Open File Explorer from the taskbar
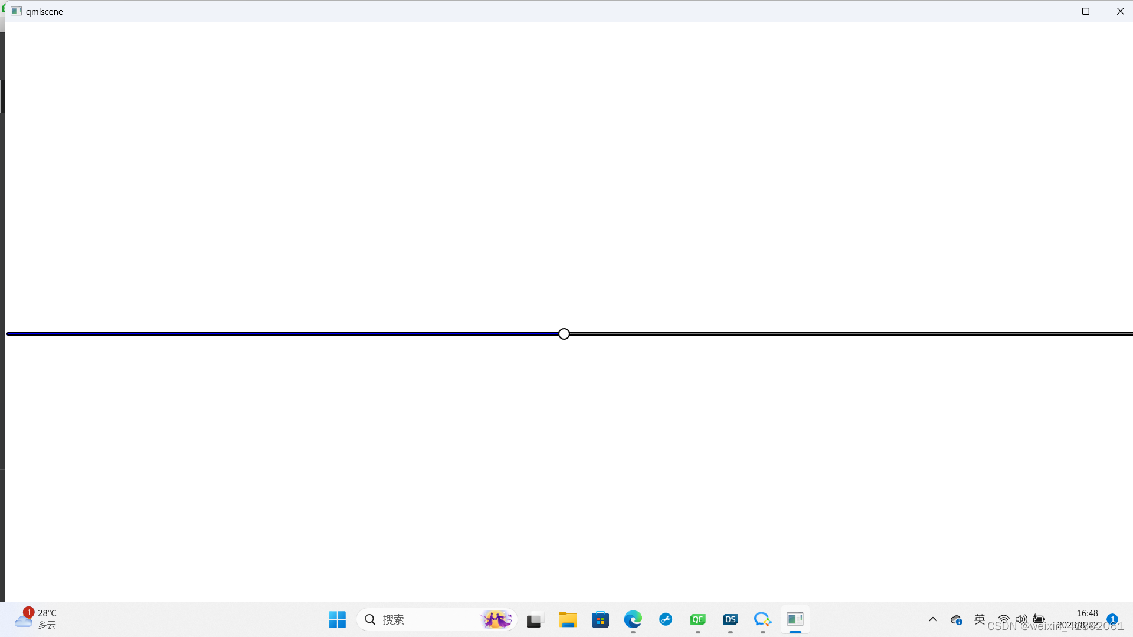The height and width of the screenshot is (637, 1133). tap(568, 619)
